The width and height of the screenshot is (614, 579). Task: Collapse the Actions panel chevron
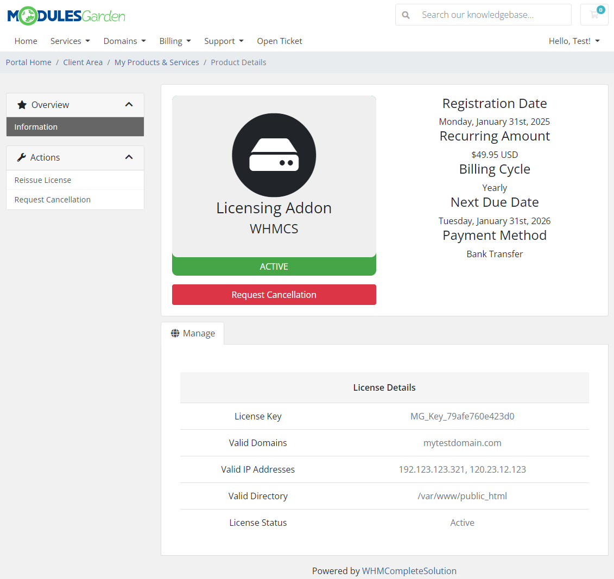(x=129, y=157)
